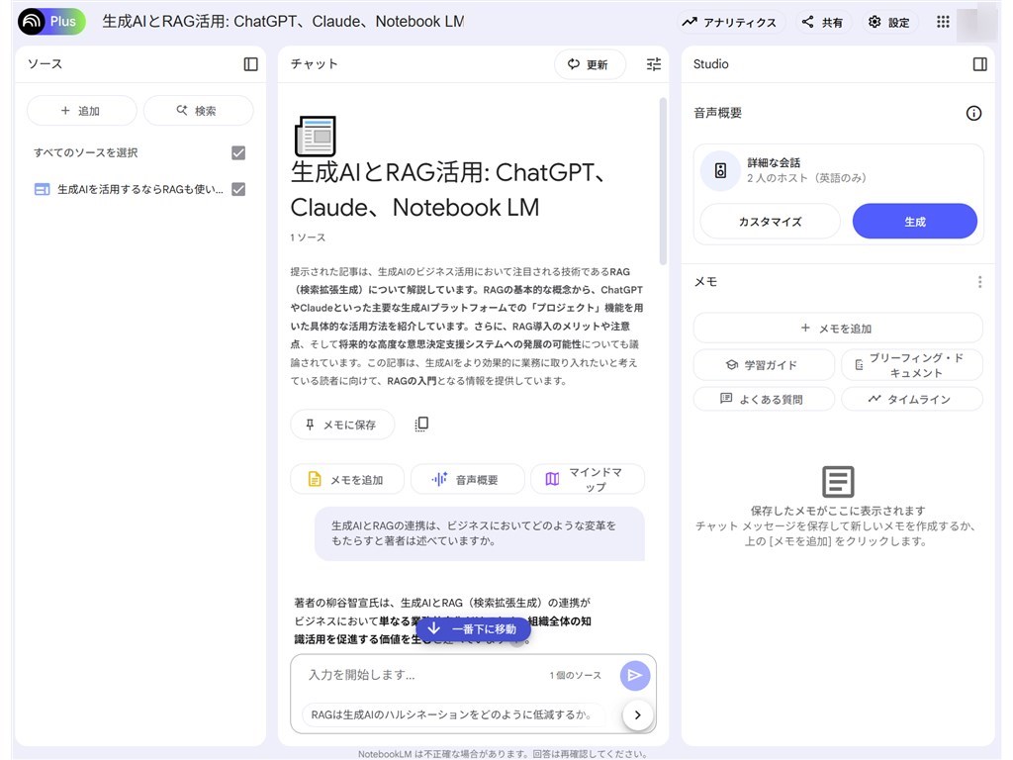1013x760 pixels.
Task: Click the notebook title in header bar
Action: pyautogui.click(x=283, y=22)
